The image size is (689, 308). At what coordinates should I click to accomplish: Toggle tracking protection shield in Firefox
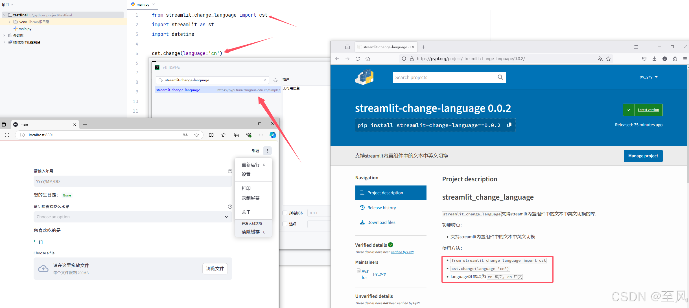[x=404, y=59]
